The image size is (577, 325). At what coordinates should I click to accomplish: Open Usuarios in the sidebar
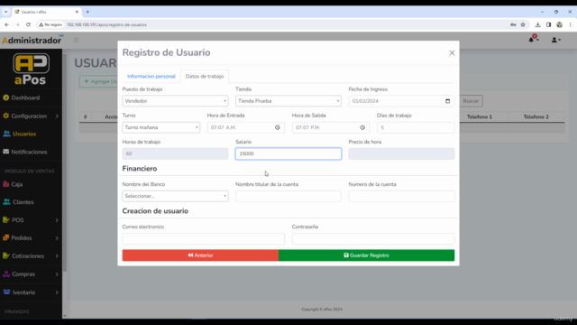[24, 134]
